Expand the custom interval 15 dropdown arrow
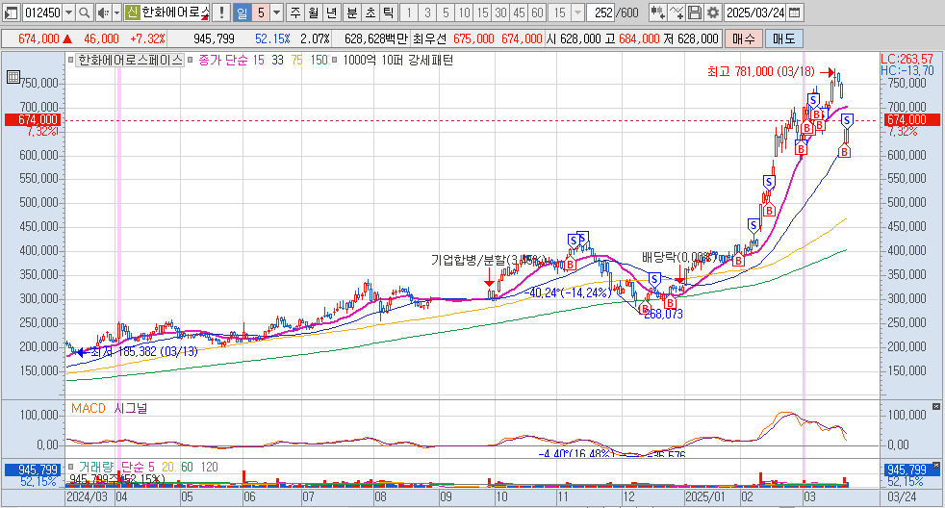 pos(577,13)
